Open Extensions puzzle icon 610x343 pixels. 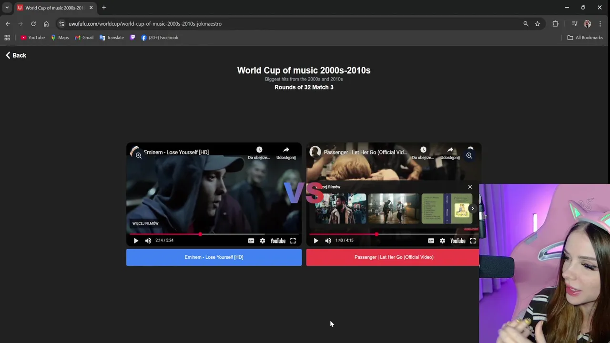[555, 24]
